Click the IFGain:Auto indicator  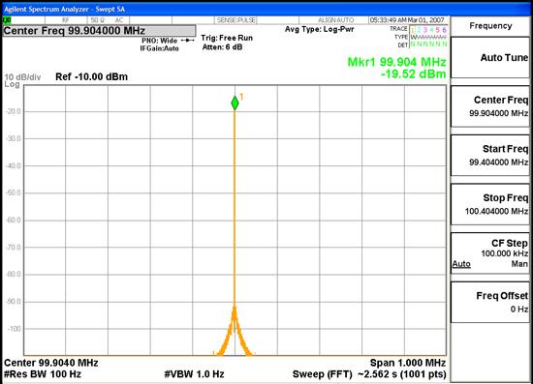pyautogui.click(x=160, y=48)
